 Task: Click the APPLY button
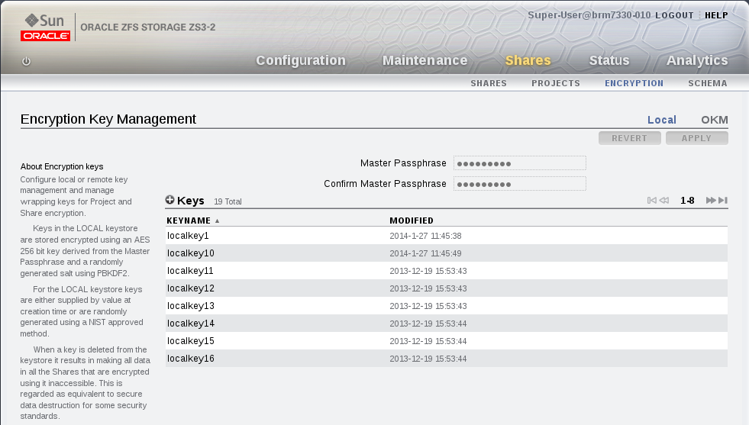tap(696, 138)
